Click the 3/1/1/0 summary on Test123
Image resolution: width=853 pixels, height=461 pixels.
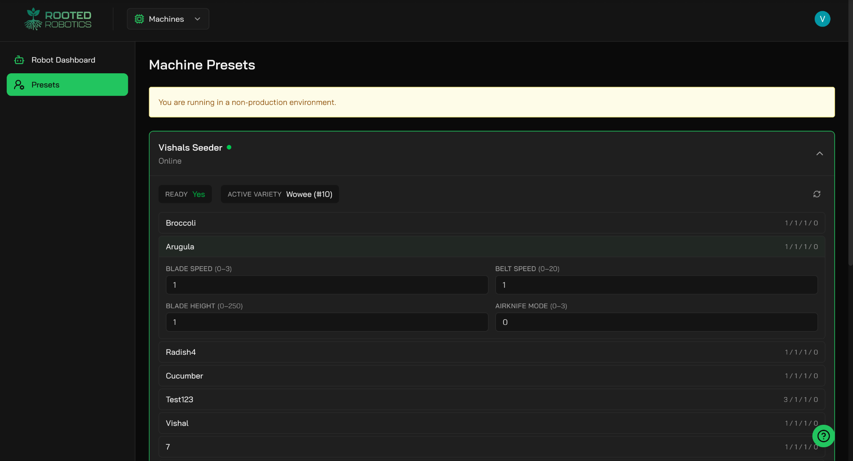pos(801,399)
